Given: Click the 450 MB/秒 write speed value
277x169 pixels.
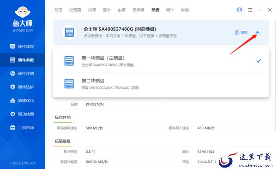Looking at the screenshot, I should (206, 128).
